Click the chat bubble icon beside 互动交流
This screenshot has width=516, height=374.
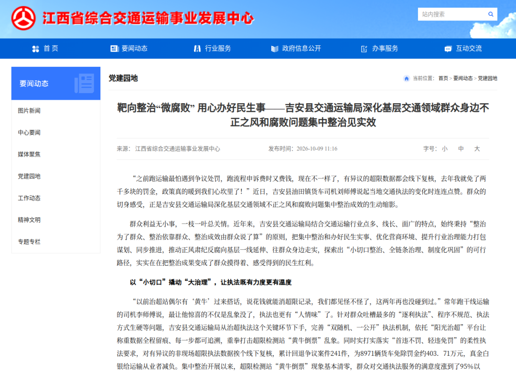448,49
